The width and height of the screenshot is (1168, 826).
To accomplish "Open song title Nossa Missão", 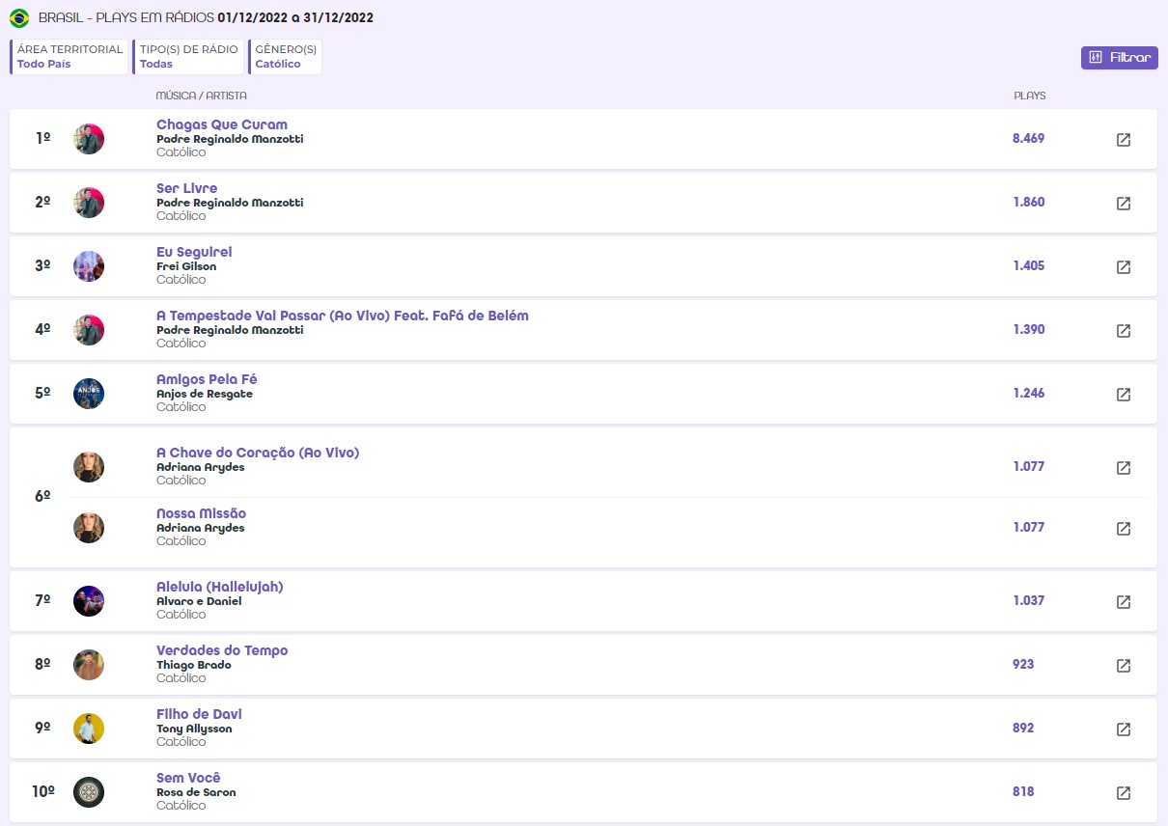I will point(202,513).
